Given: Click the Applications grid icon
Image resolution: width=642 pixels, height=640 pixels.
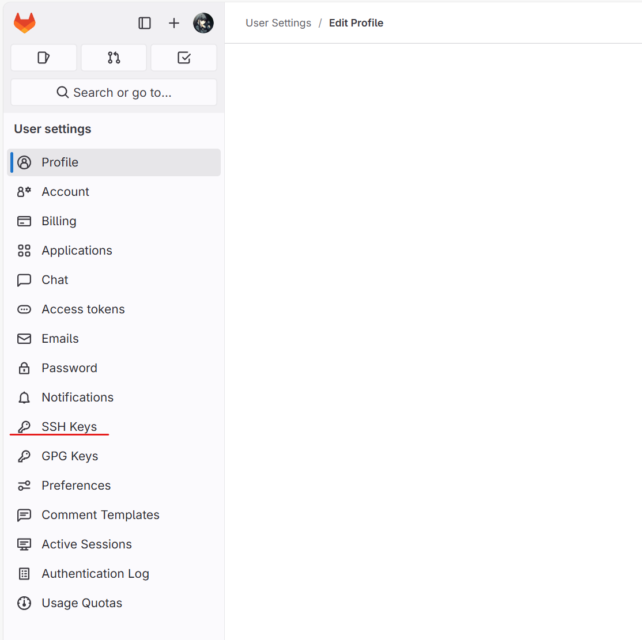Looking at the screenshot, I should [x=24, y=251].
